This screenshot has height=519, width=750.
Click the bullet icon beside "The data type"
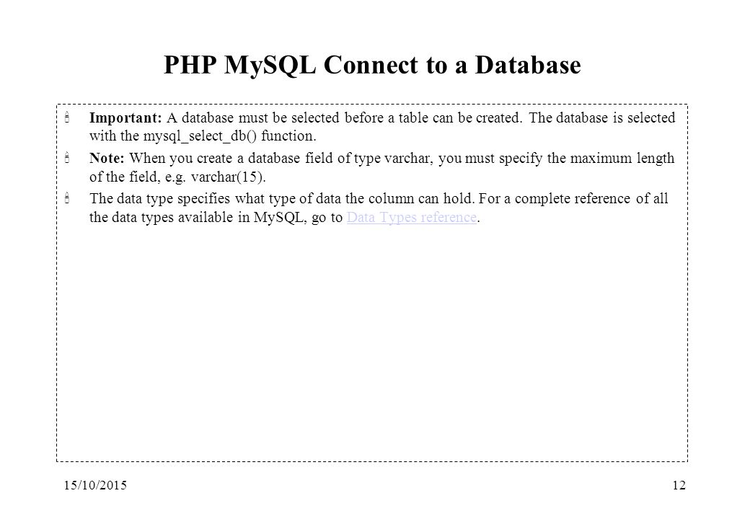click(67, 198)
